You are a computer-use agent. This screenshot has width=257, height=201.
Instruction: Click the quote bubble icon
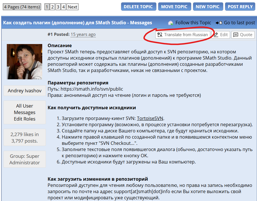236,35
